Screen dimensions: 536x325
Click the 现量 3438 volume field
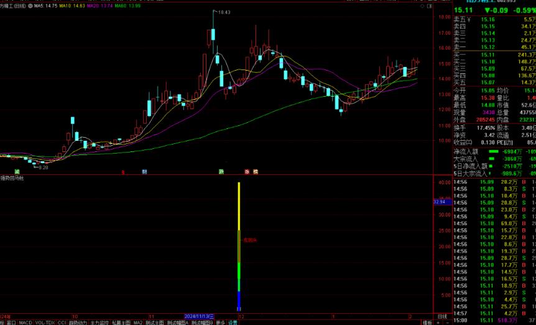pyautogui.click(x=474, y=112)
